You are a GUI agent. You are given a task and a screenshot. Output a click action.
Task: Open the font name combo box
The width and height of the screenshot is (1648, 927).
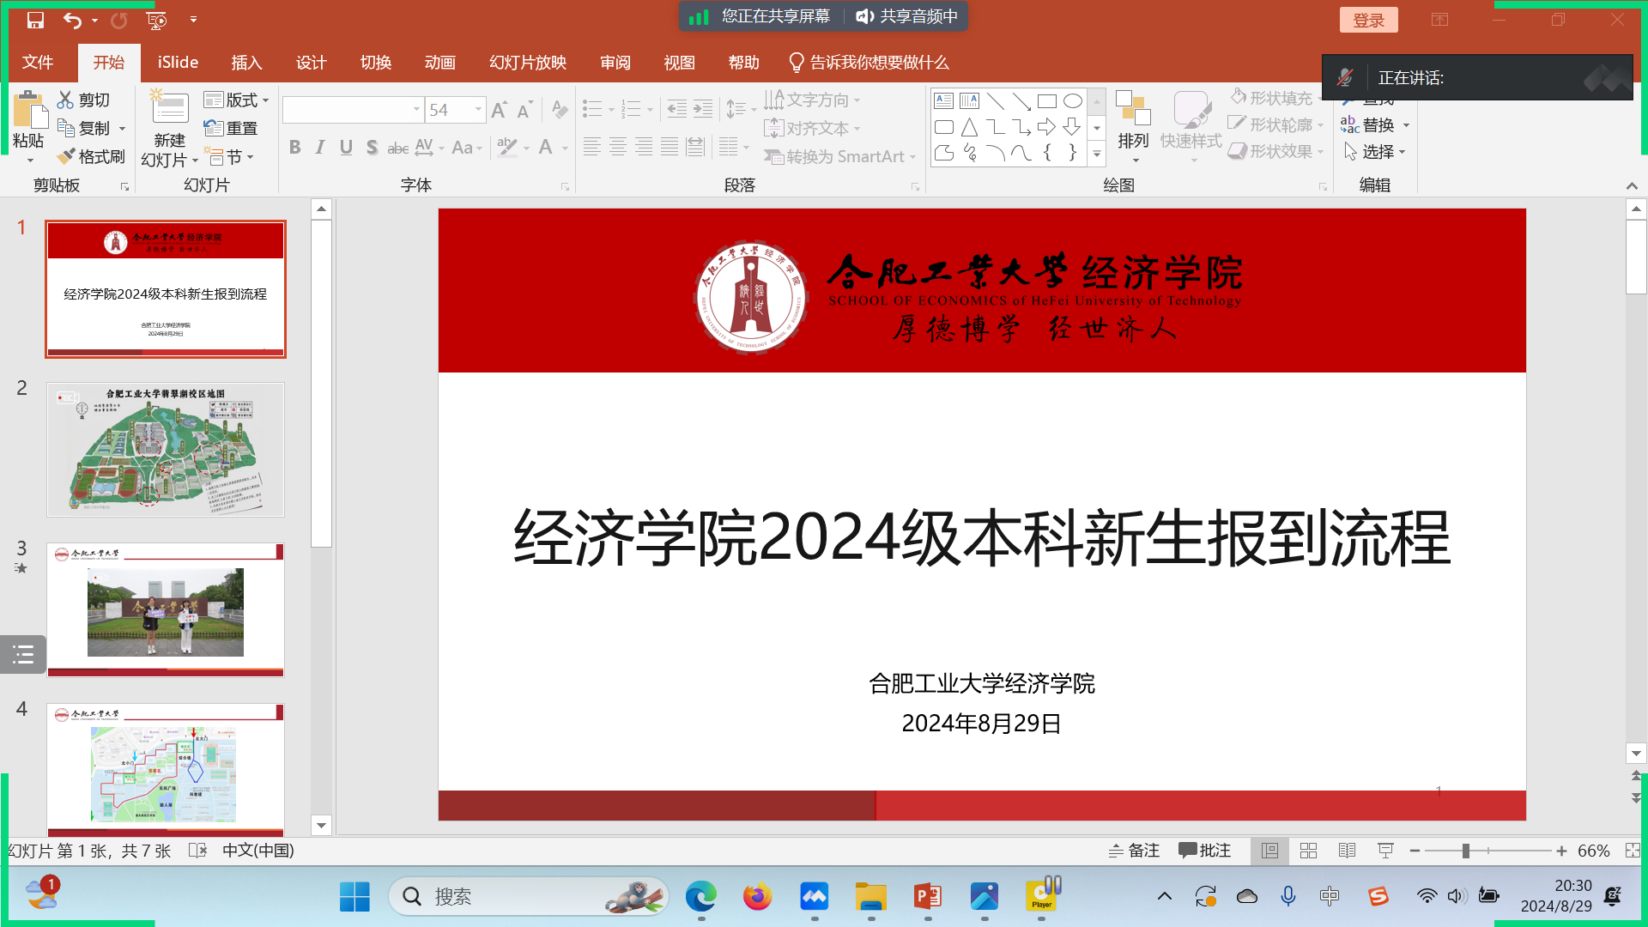(353, 110)
